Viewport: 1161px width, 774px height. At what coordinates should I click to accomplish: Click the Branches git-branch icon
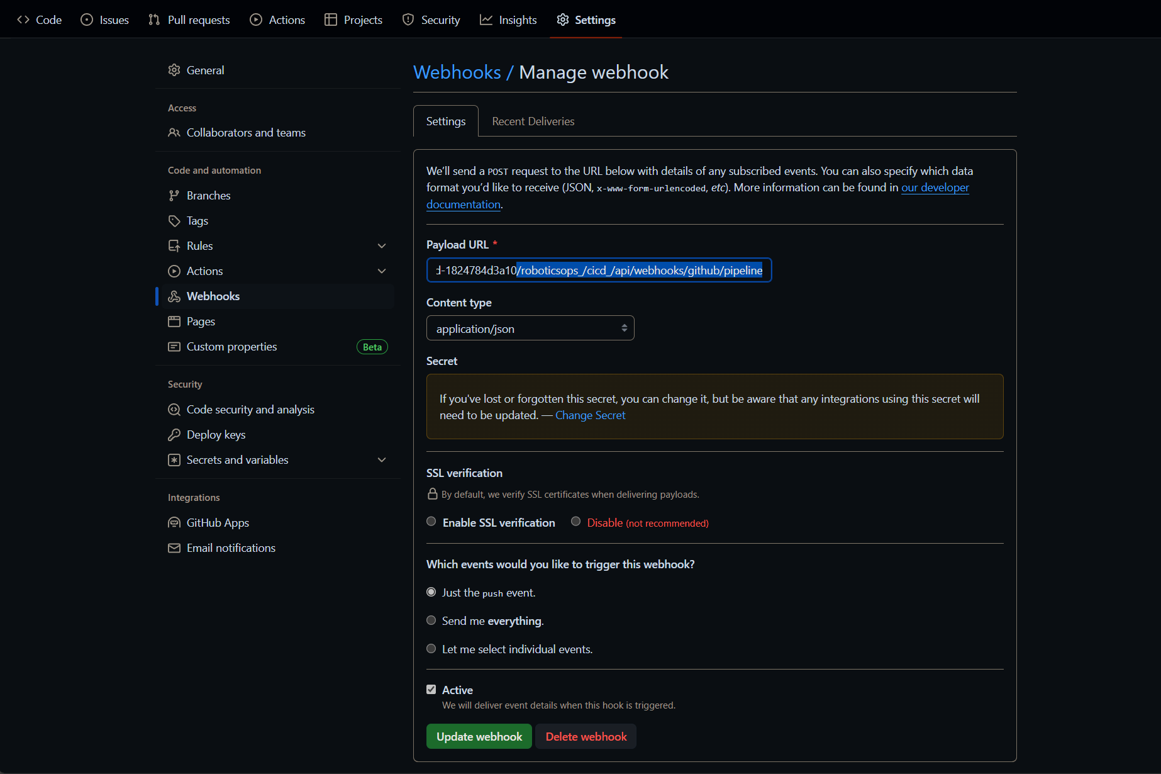click(174, 196)
